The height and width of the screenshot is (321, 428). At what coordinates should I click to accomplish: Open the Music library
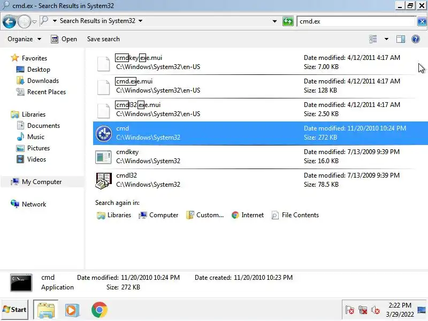point(30,136)
